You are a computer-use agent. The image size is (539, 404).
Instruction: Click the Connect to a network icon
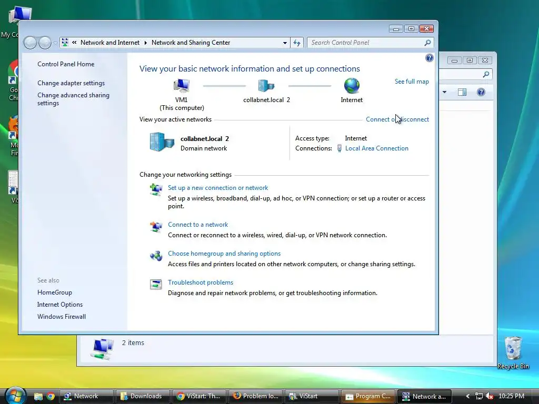tap(156, 227)
